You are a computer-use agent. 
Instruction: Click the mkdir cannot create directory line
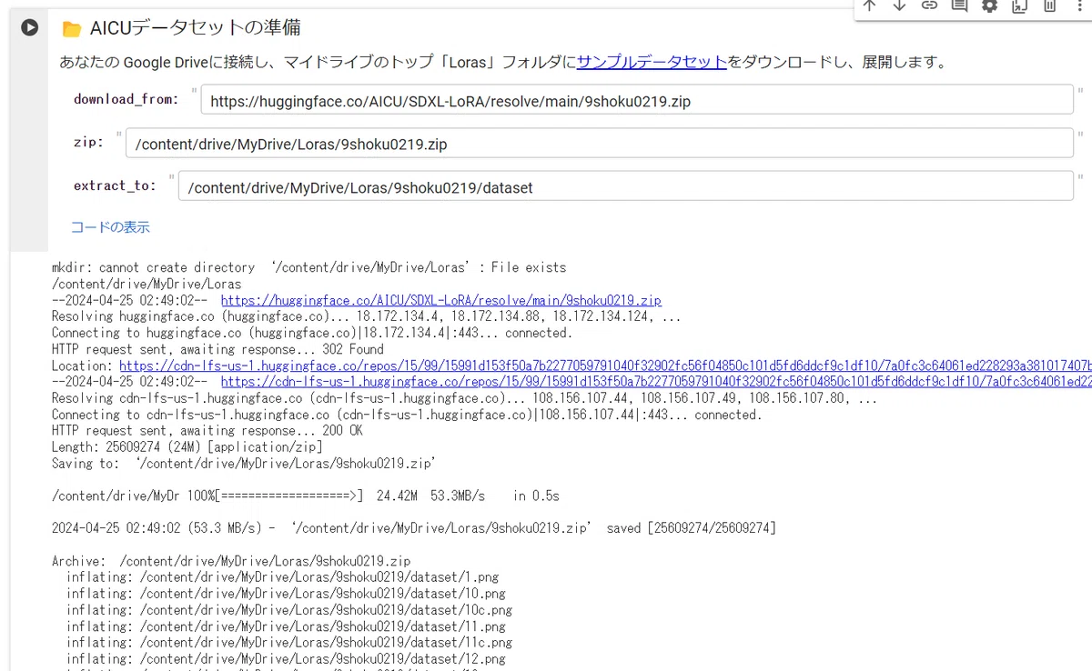coord(309,267)
